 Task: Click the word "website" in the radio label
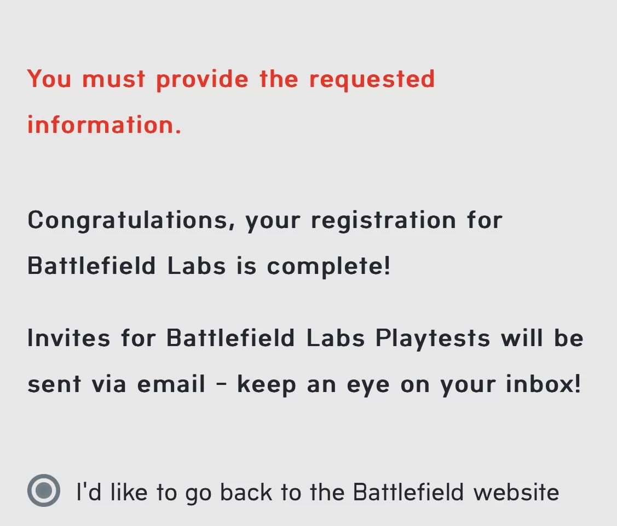[516, 492]
